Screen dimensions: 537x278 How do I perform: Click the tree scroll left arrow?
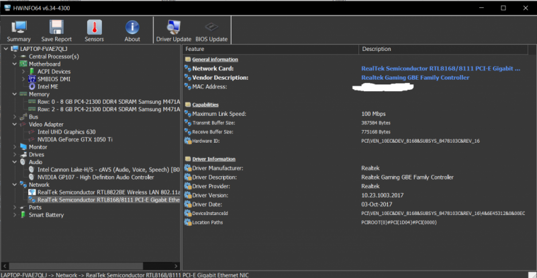5,266
